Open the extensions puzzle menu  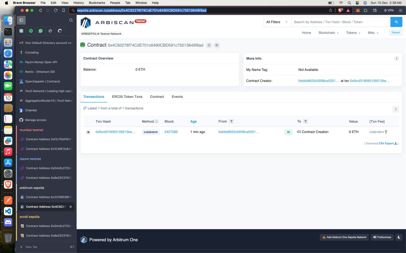(x=365, y=10)
